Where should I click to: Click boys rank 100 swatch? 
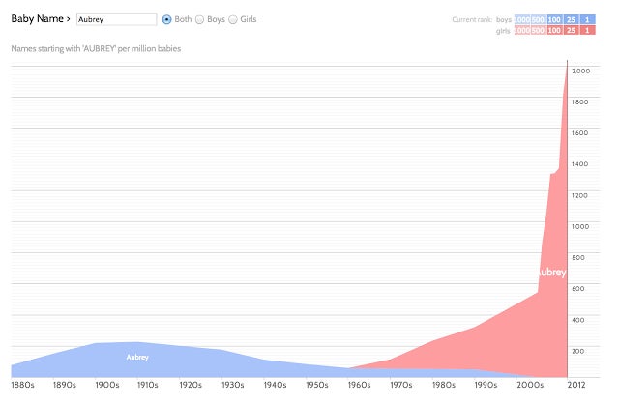click(554, 19)
